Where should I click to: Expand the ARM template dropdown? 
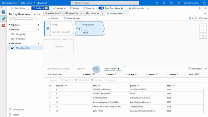148,8
